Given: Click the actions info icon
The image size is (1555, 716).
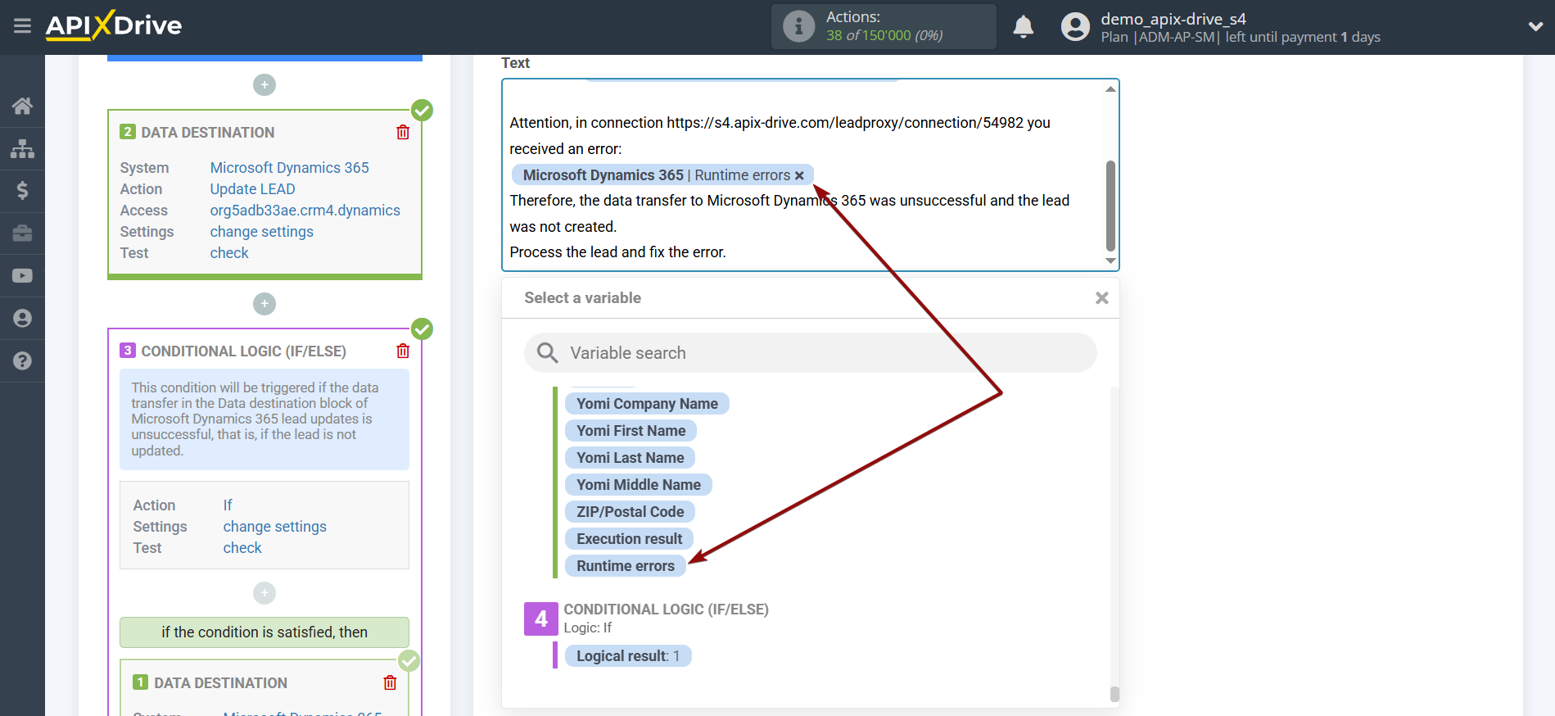Looking at the screenshot, I should click(x=798, y=26).
